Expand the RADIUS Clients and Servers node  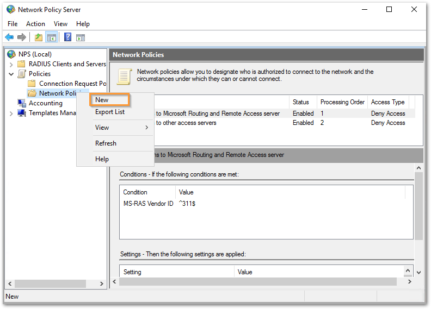coord(11,64)
